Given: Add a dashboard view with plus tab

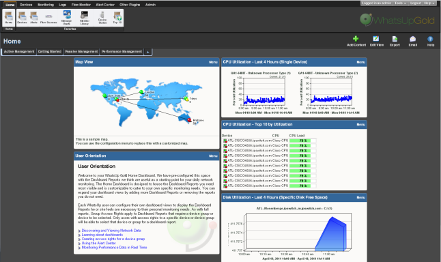Looking at the screenshot, I should point(148,52).
